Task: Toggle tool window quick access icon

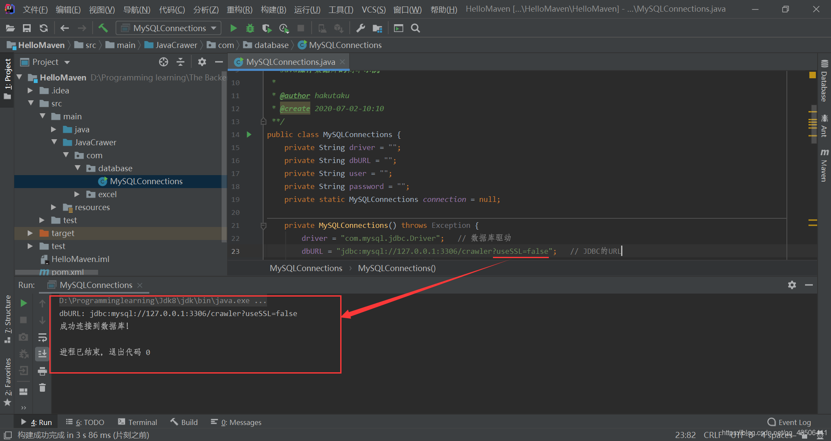Action: pos(8,435)
